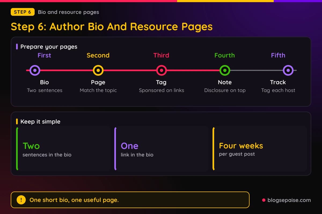Select the 'Second' label
Viewport: 322px width, 214px height.
tap(98, 55)
